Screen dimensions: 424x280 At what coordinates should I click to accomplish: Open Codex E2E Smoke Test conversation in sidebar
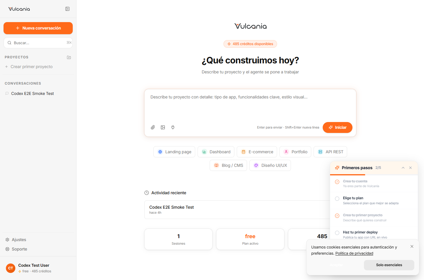tap(32, 93)
